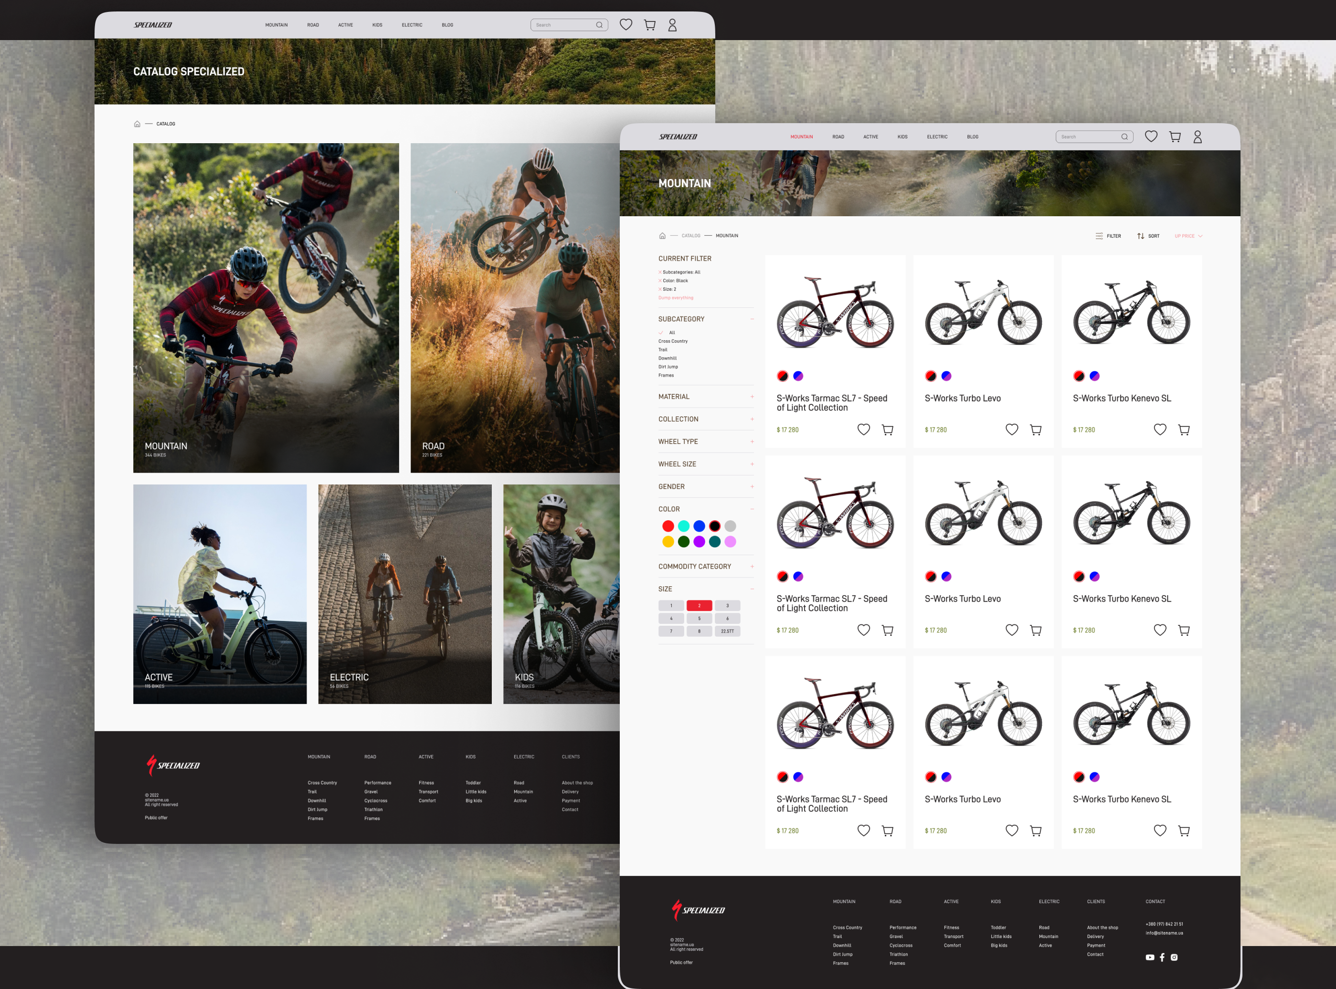Add the top-row S-Works Turbo Levo to the cart
Viewport: 1336px width, 989px height.
pos(1035,430)
